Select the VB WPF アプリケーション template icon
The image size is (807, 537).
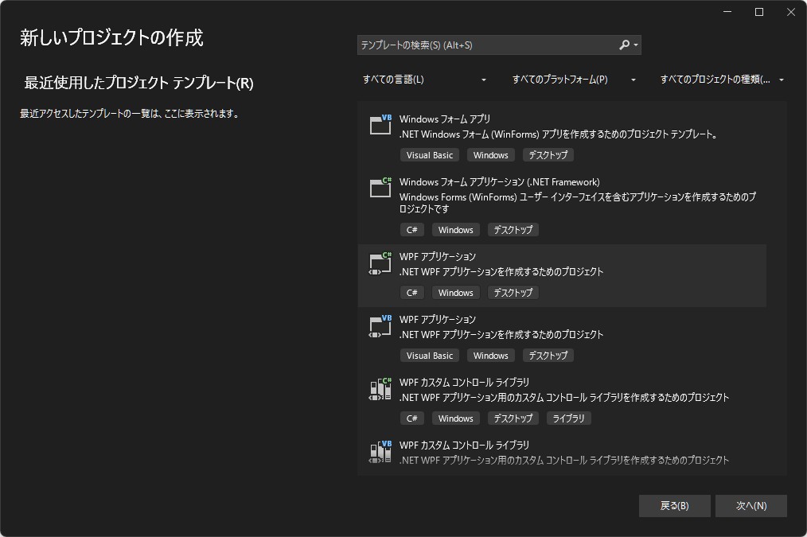click(380, 325)
